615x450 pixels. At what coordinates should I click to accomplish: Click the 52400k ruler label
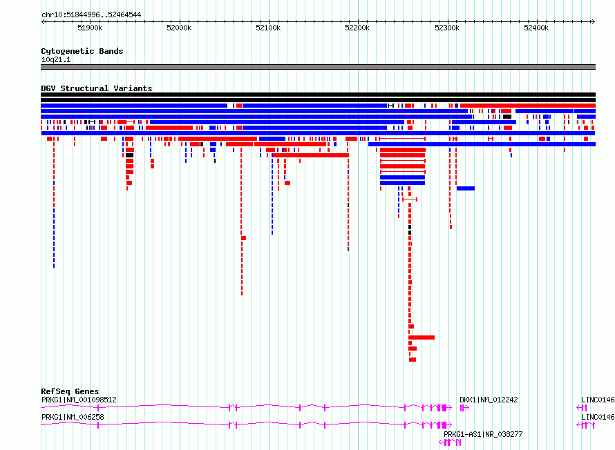(x=536, y=28)
